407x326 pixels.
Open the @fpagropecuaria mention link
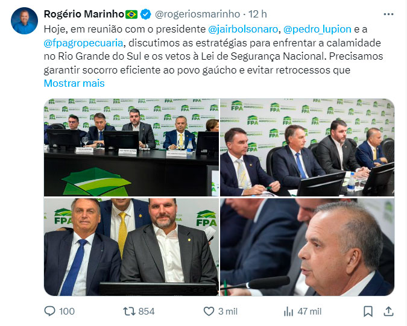(x=83, y=43)
